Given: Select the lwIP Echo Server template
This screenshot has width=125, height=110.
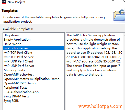Looking at the screenshot, I should click(x=33, y=48).
